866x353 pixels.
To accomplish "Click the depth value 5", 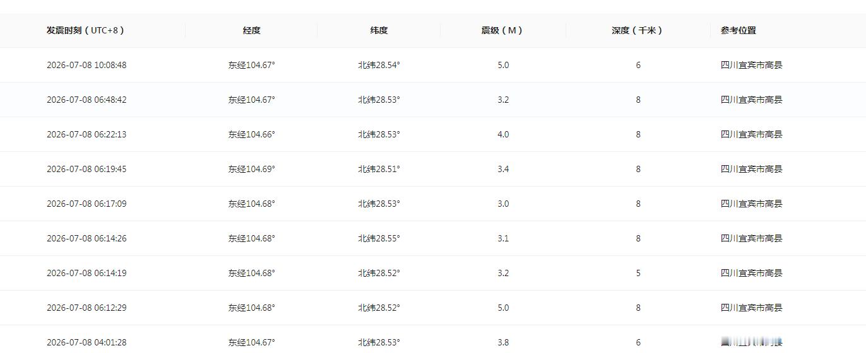I will point(638,273).
